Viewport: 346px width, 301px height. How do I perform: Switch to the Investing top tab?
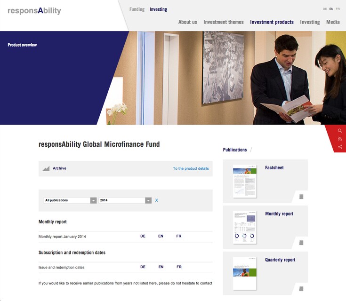(x=158, y=9)
